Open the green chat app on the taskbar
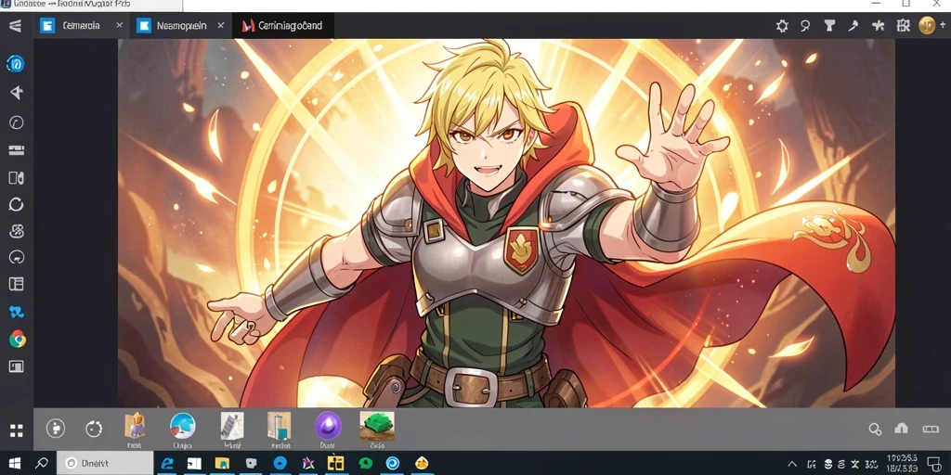Viewport: 951px width, 475px height. [x=365, y=464]
